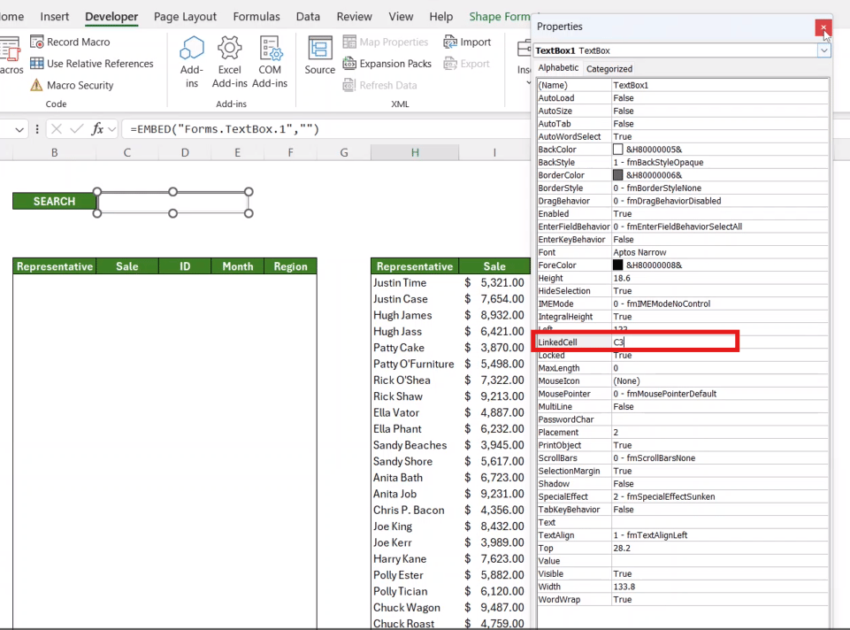The width and height of the screenshot is (850, 630).
Task: Open the Add-ins button
Action: 192,62
